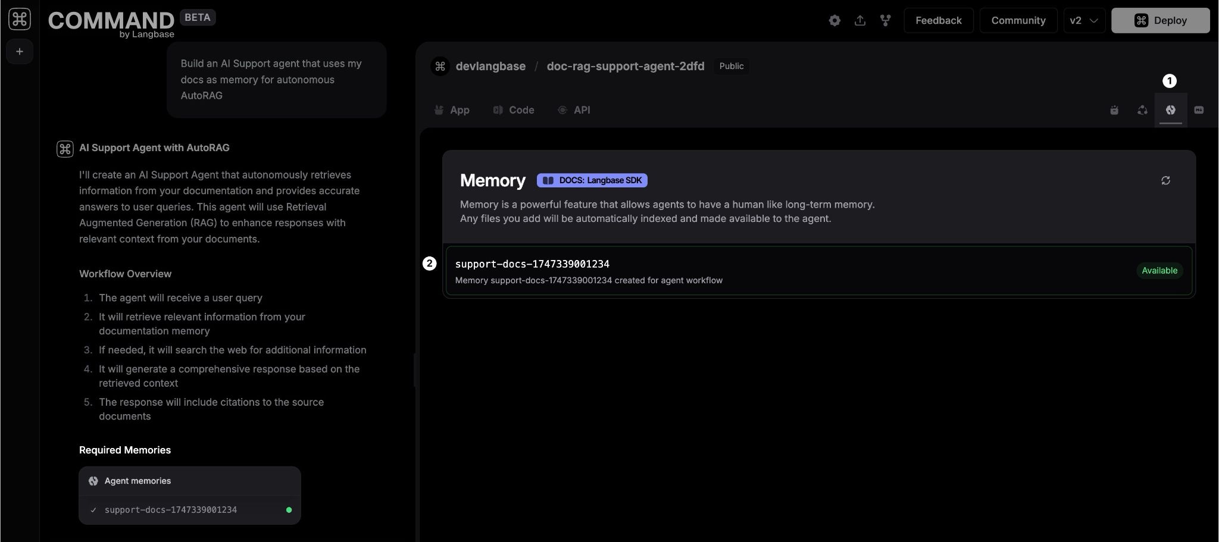This screenshot has height=542, width=1219.
Task: Click the share upload icon
Action: (x=860, y=20)
